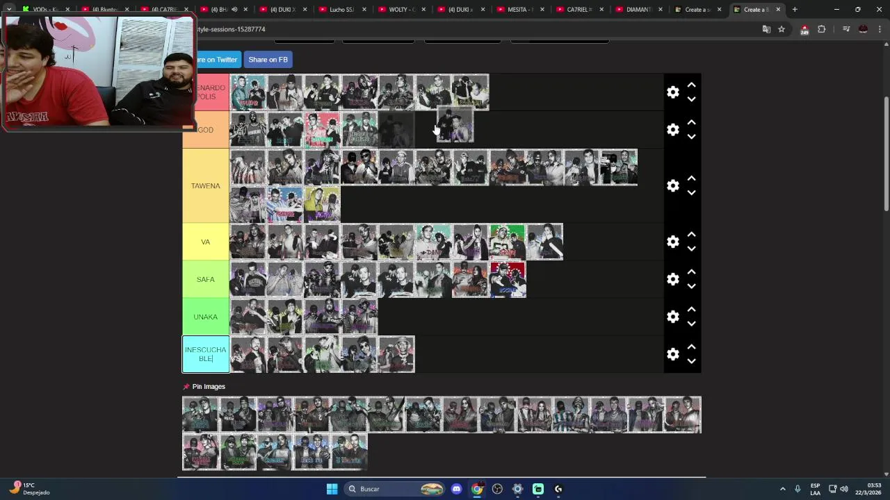Move SAFA tier row down
This screenshot has height=500, width=890.
coord(692,286)
